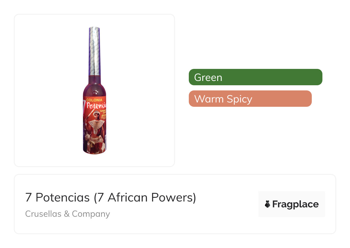Click the "Warm Spicy" label text
Image resolution: width=350 pixels, height=248 pixels.
point(223,99)
